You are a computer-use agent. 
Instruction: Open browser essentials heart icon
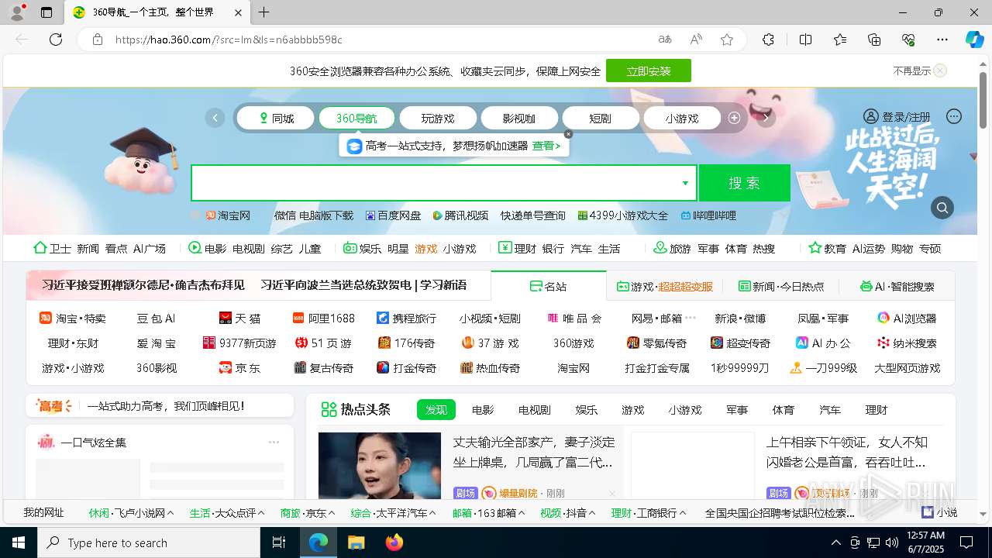click(908, 40)
